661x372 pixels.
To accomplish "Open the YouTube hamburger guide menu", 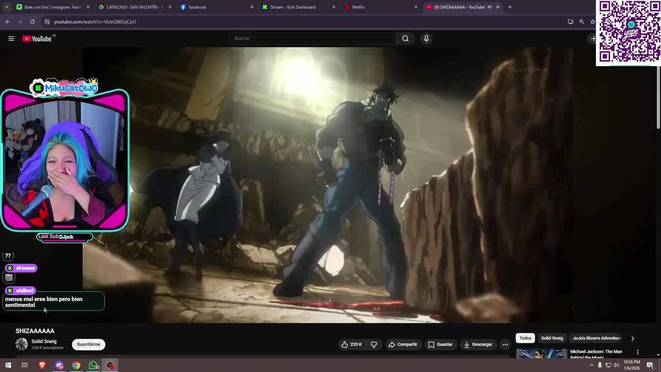I will (11, 38).
